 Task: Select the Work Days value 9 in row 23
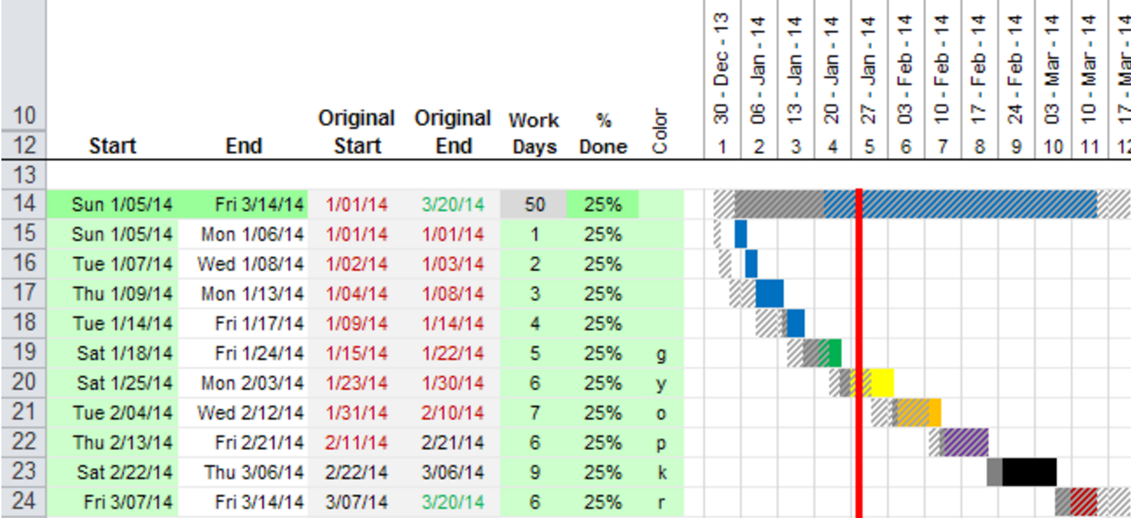(x=534, y=472)
